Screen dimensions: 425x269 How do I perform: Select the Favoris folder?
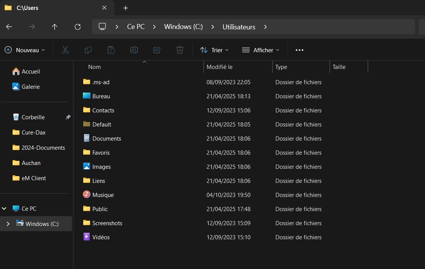click(x=101, y=152)
